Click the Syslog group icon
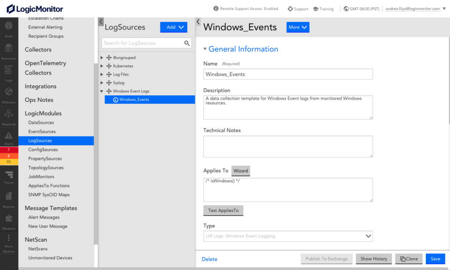Screen dimensions: 450x270 point(109,83)
